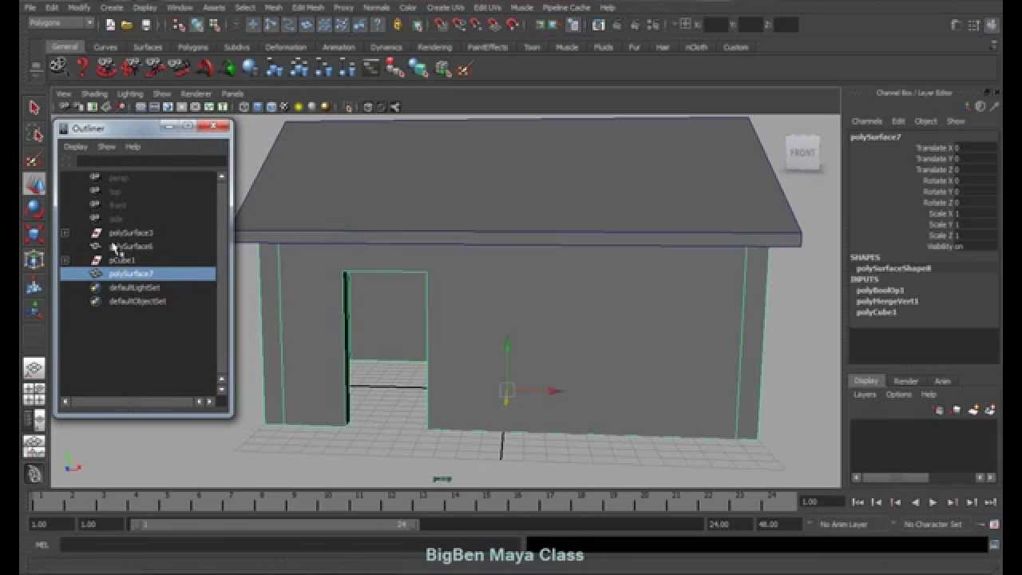Open the Edit Mesh menu
Screen dimensions: 1022x575
[307, 7]
